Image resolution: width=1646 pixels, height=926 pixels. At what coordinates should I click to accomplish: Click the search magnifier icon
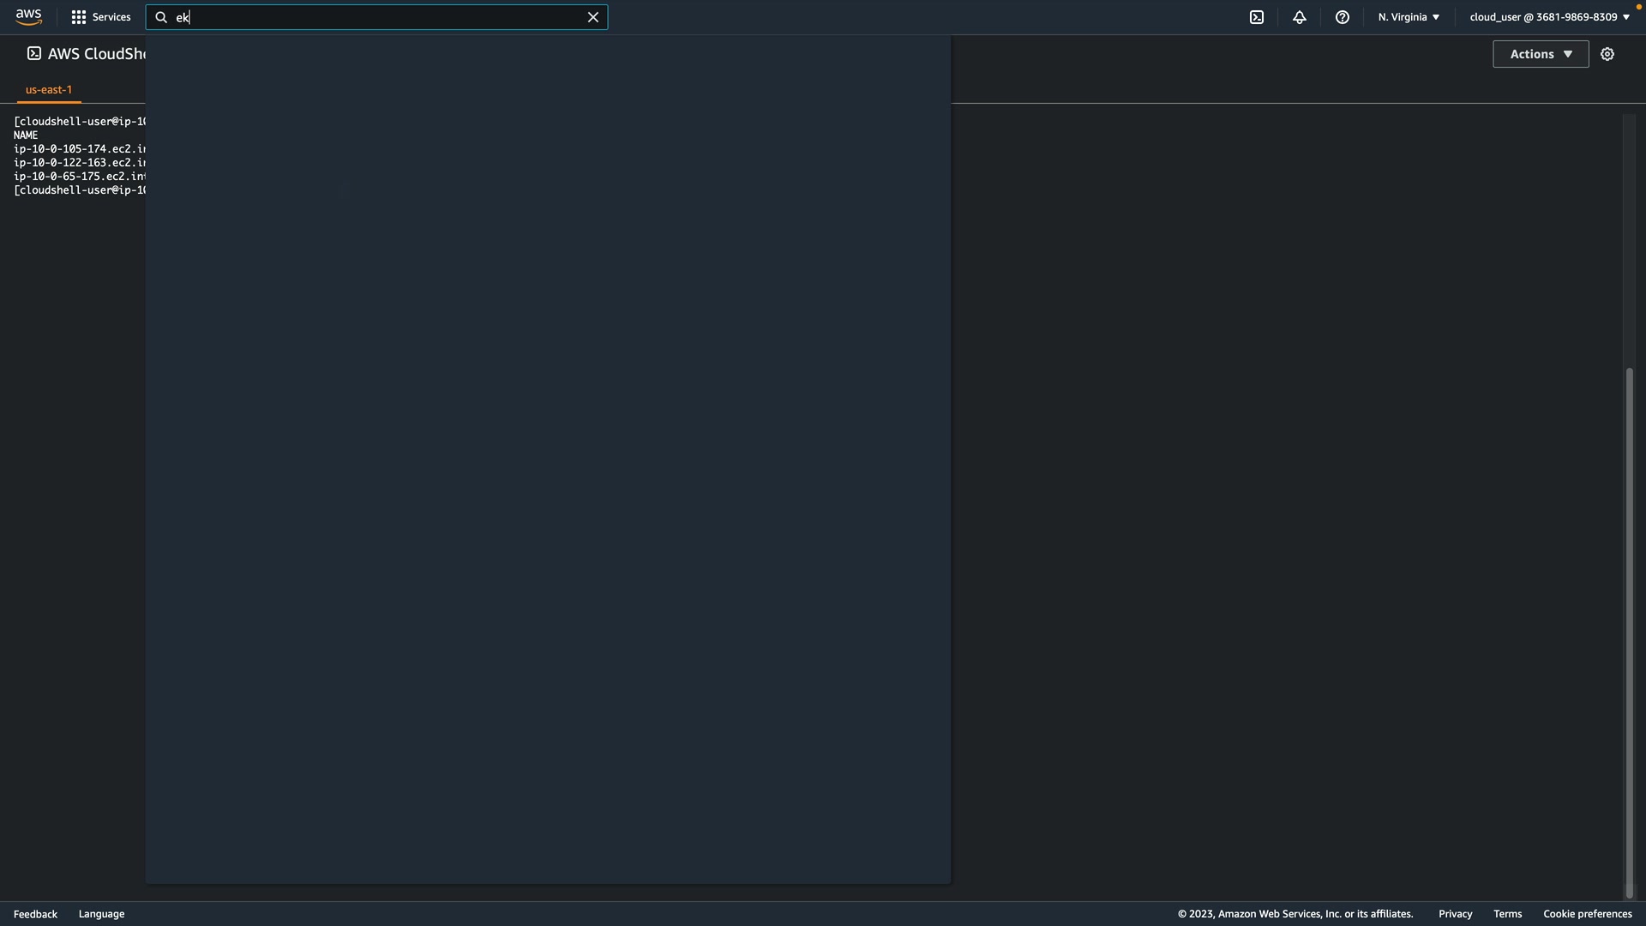point(161,17)
